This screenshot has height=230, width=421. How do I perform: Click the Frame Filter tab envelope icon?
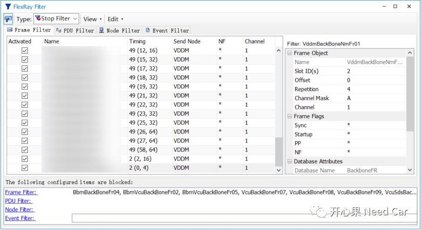10,30
